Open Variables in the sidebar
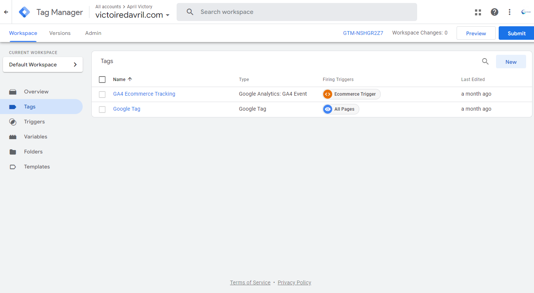Screen dimensions: 534x293 [41, 137]
